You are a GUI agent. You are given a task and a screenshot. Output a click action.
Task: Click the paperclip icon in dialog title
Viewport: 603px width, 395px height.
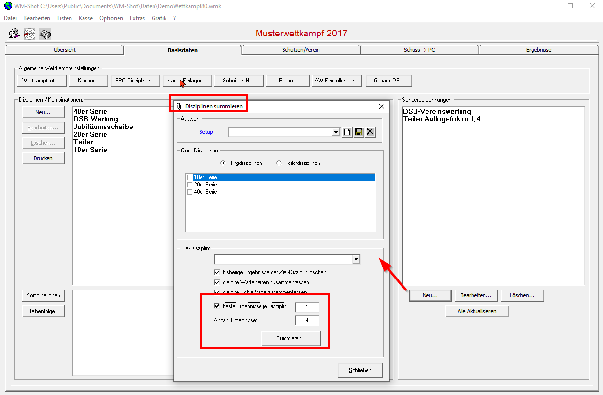tap(179, 106)
